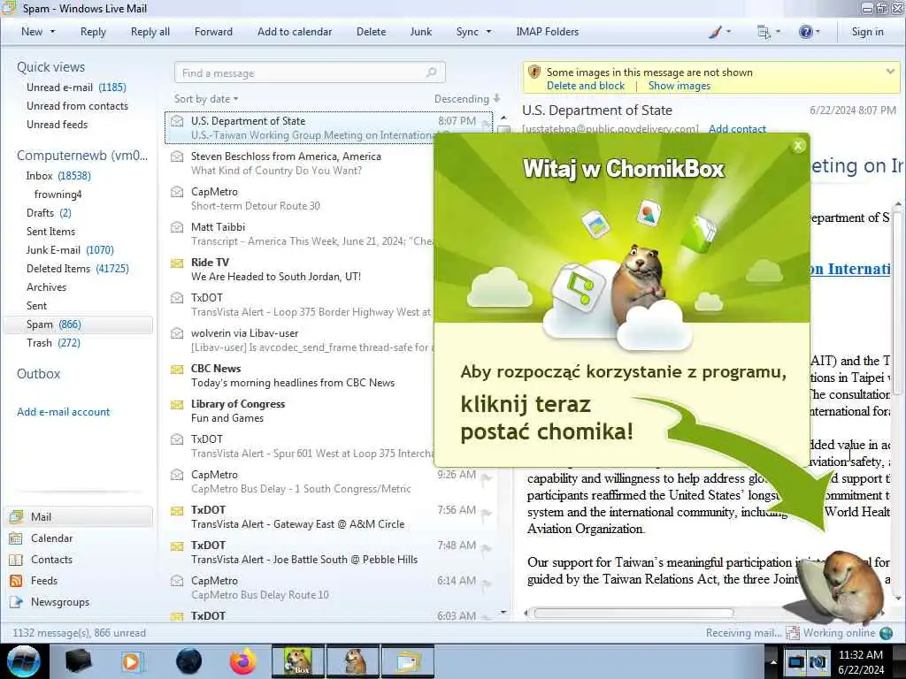Image resolution: width=906 pixels, height=679 pixels.
Task: Mark message as Junk
Action: point(420,32)
